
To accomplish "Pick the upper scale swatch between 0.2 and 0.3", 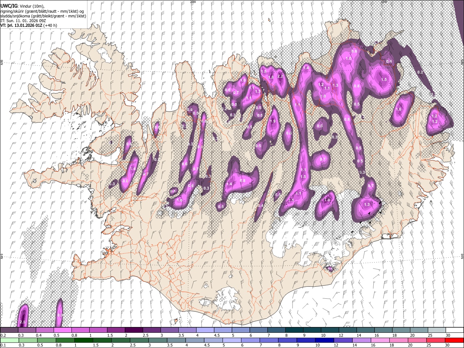I will click(x=9, y=330).
